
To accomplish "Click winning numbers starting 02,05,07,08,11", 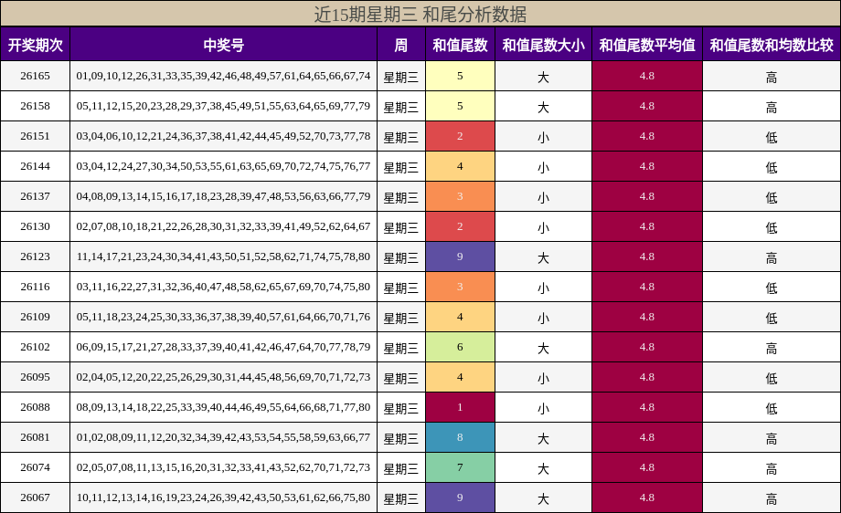I will click(224, 467).
